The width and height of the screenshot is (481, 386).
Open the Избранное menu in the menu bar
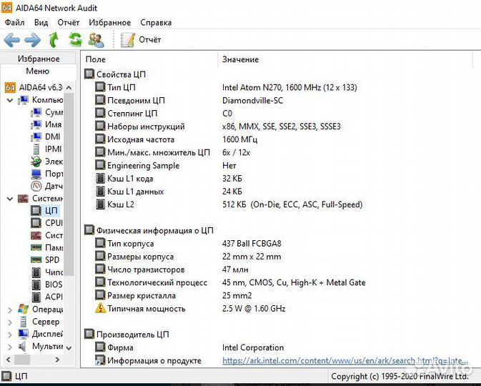[110, 22]
